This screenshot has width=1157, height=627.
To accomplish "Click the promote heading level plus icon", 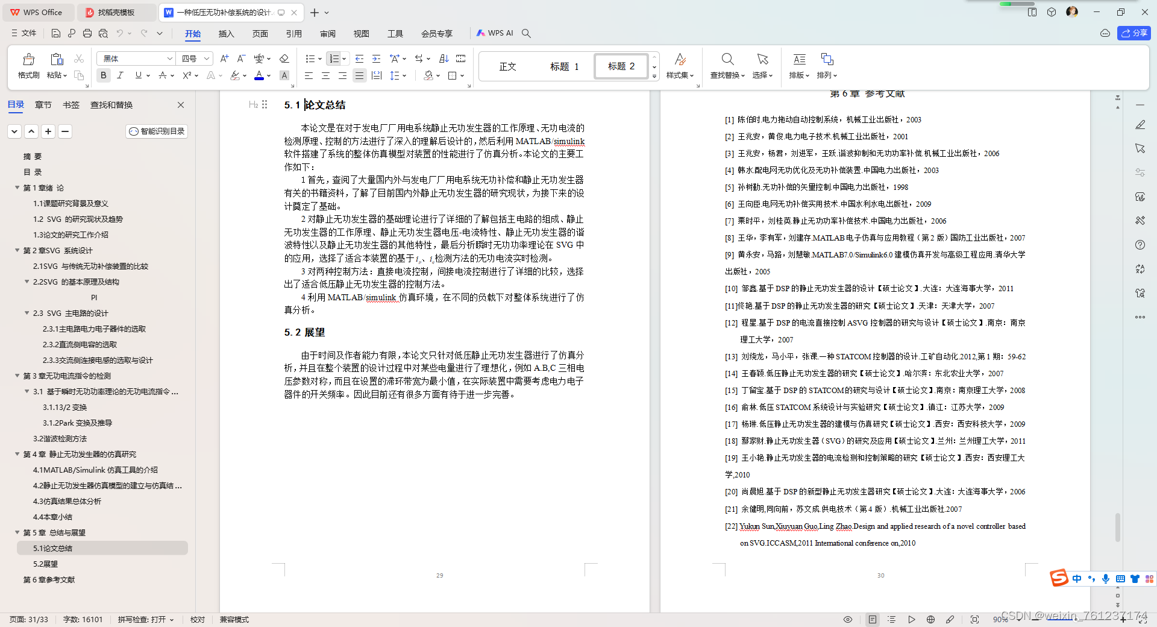I will click(x=48, y=131).
